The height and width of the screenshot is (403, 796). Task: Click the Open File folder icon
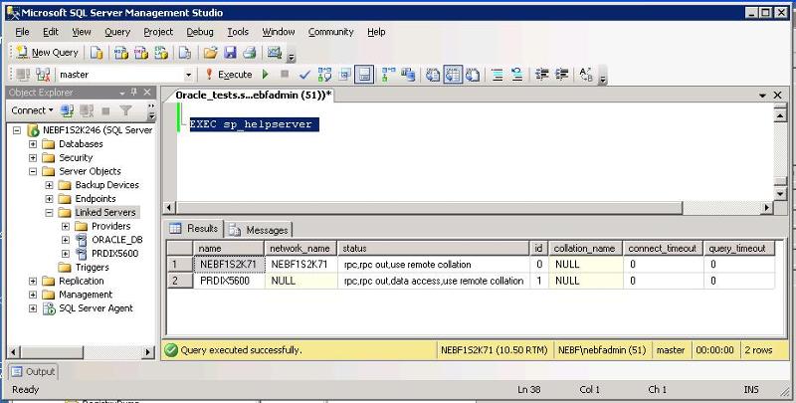[x=210, y=53]
